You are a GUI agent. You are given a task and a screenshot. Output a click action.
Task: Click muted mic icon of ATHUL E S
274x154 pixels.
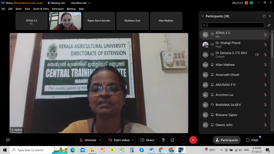265,34
